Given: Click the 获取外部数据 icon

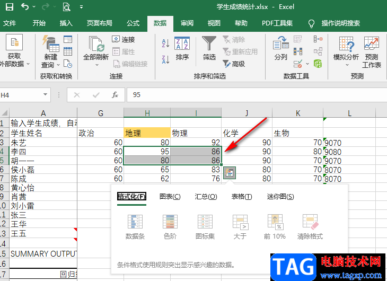Looking at the screenshot, I should 14,42.
